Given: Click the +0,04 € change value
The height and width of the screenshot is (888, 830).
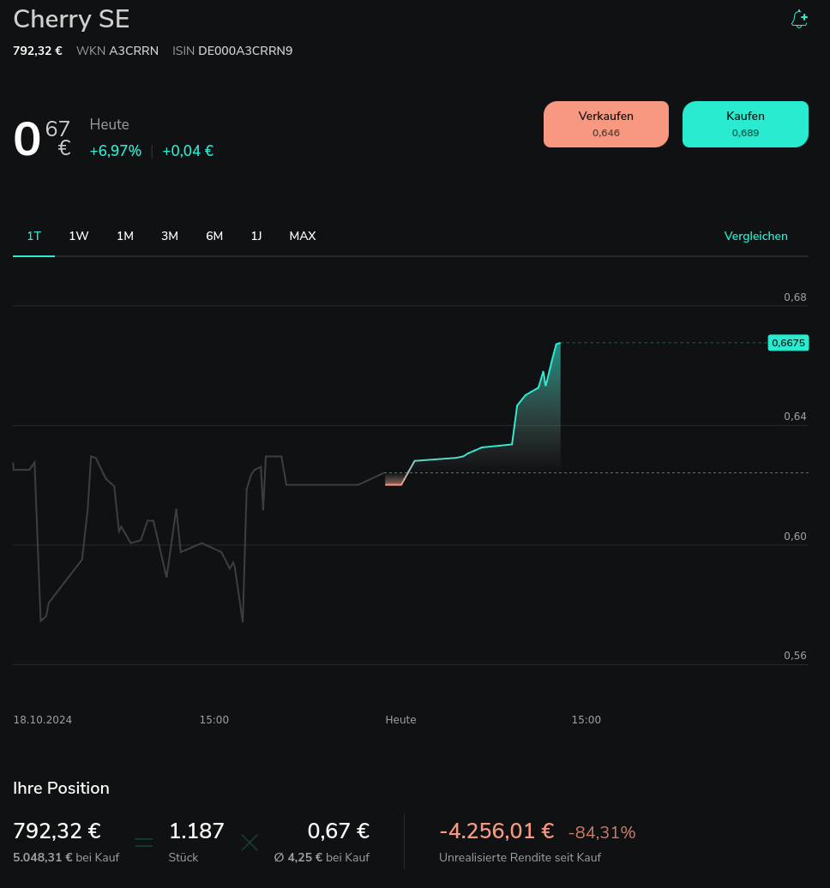Looking at the screenshot, I should click(188, 151).
